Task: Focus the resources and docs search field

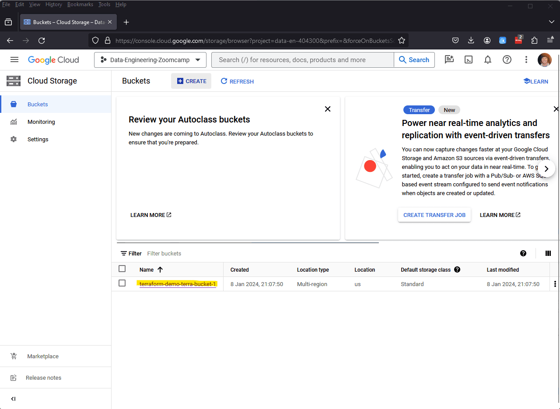Action: [303, 60]
